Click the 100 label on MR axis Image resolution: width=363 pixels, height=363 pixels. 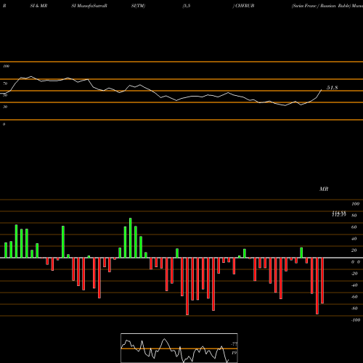coord(355,204)
